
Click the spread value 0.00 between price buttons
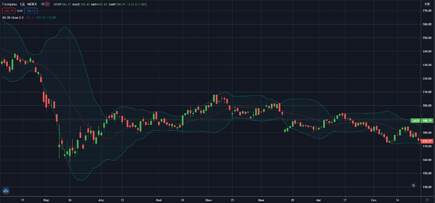20,10
